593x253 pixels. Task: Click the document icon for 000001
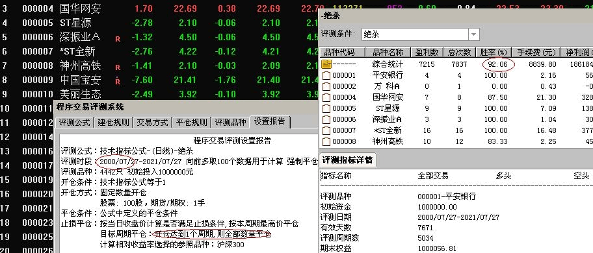point(326,76)
